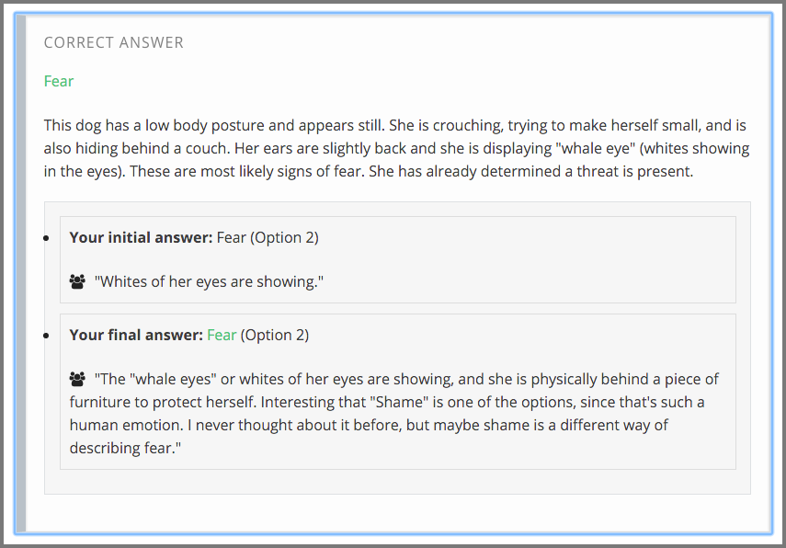
Task: Click the CORRECT ANSWER heading
Action: (x=113, y=42)
